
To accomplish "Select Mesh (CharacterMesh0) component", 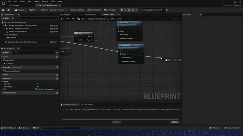I will (18, 32).
